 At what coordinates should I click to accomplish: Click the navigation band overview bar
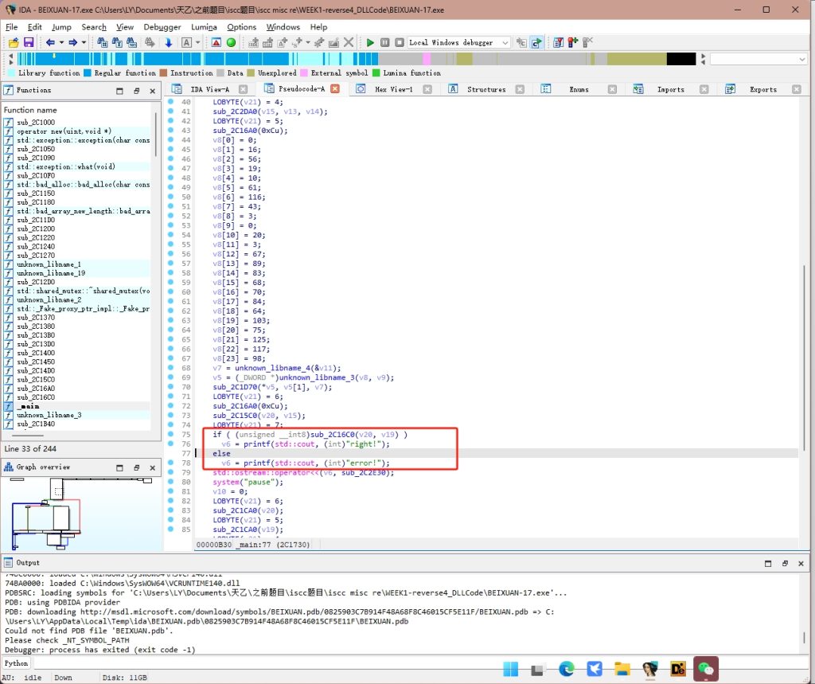[357, 59]
